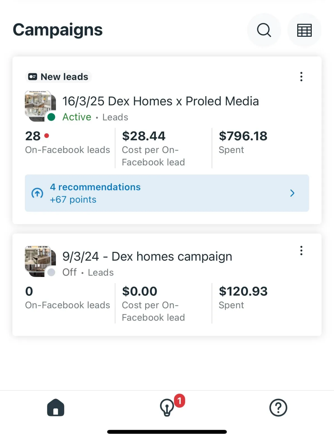Expand the recommendations chevron arrow
Screen dimensions: 334x440
(x=292, y=193)
